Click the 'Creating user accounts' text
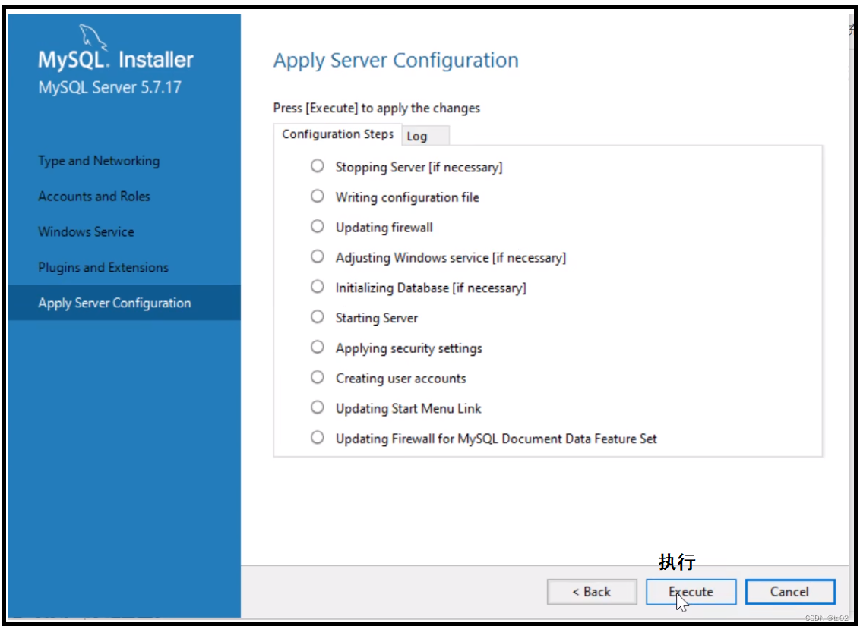 [x=401, y=378]
